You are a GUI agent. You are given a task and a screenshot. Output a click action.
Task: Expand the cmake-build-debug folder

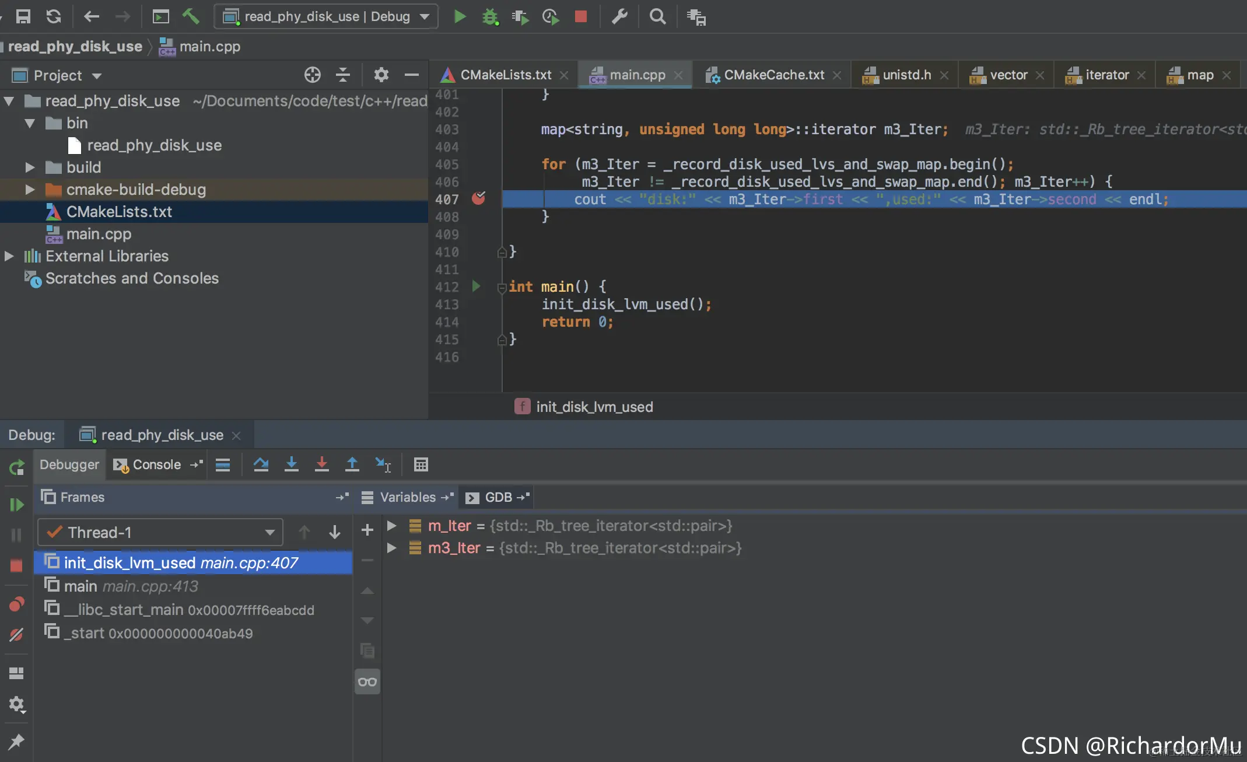30,190
